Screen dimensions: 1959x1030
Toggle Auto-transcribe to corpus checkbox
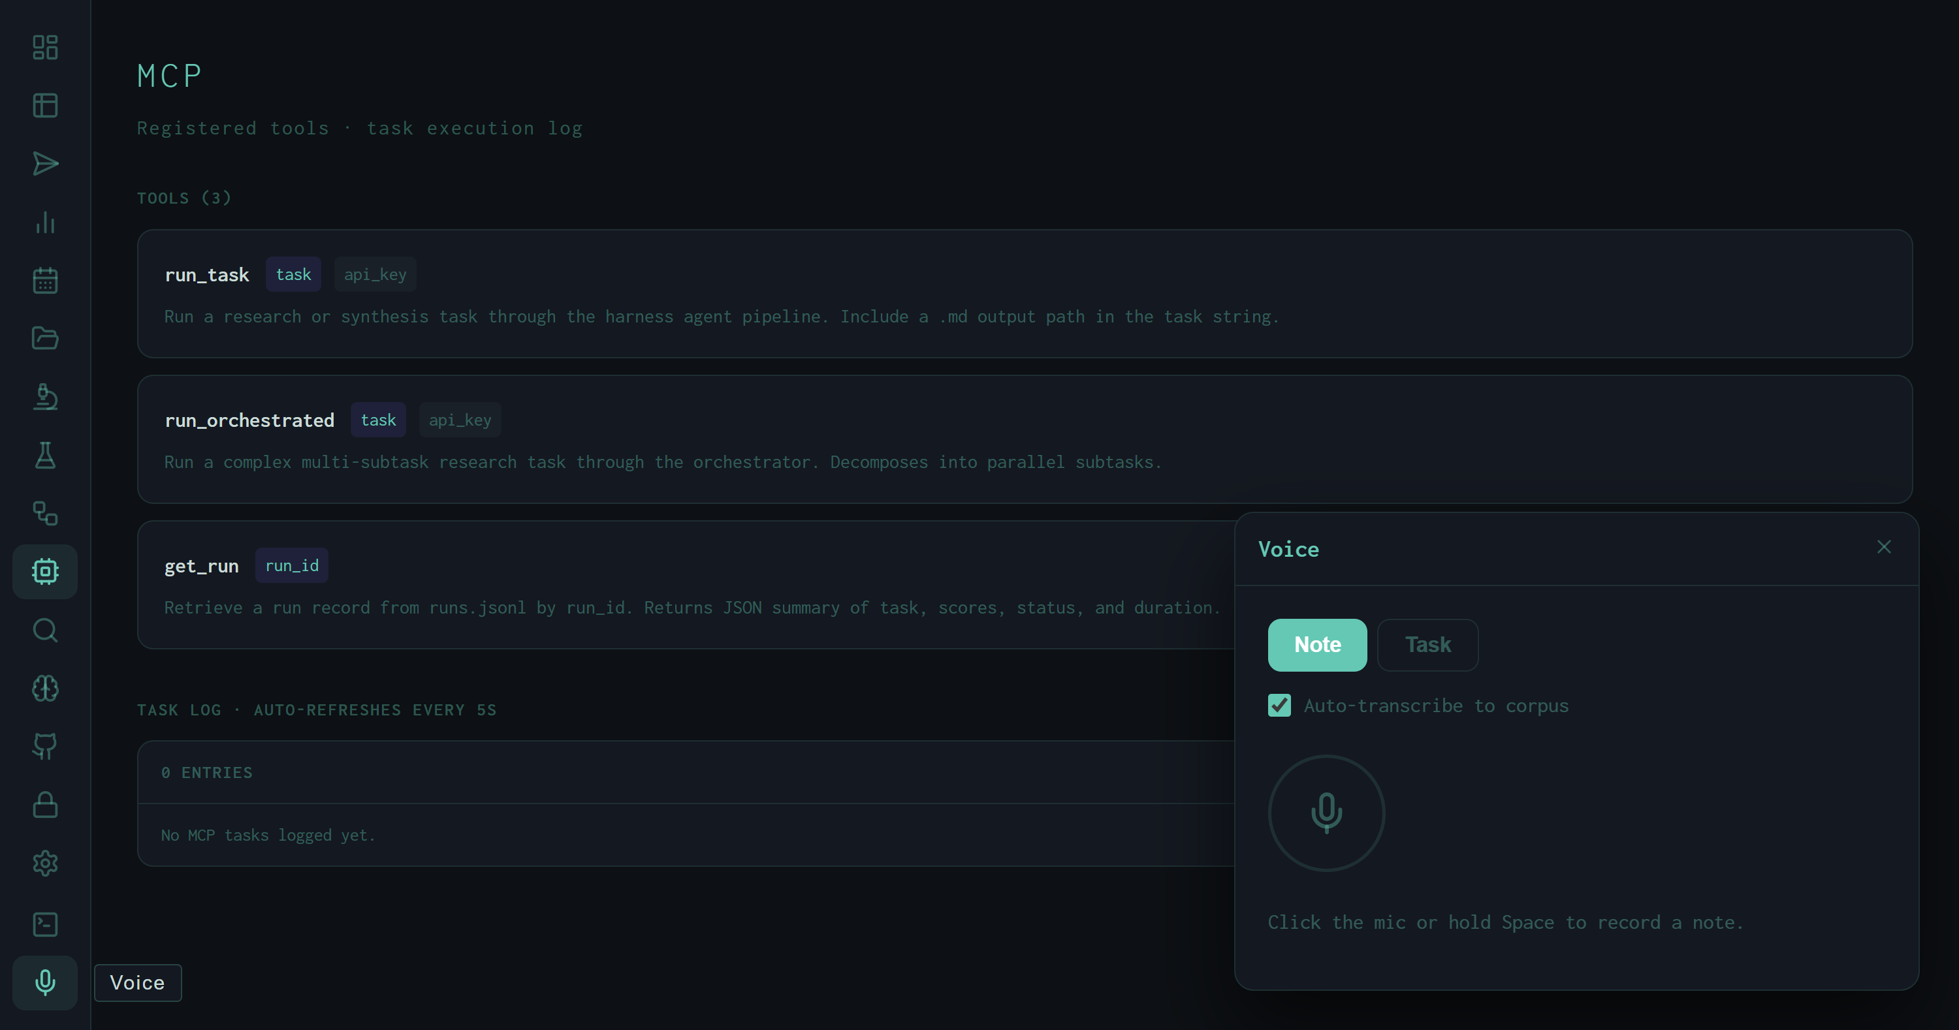pyautogui.click(x=1279, y=706)
